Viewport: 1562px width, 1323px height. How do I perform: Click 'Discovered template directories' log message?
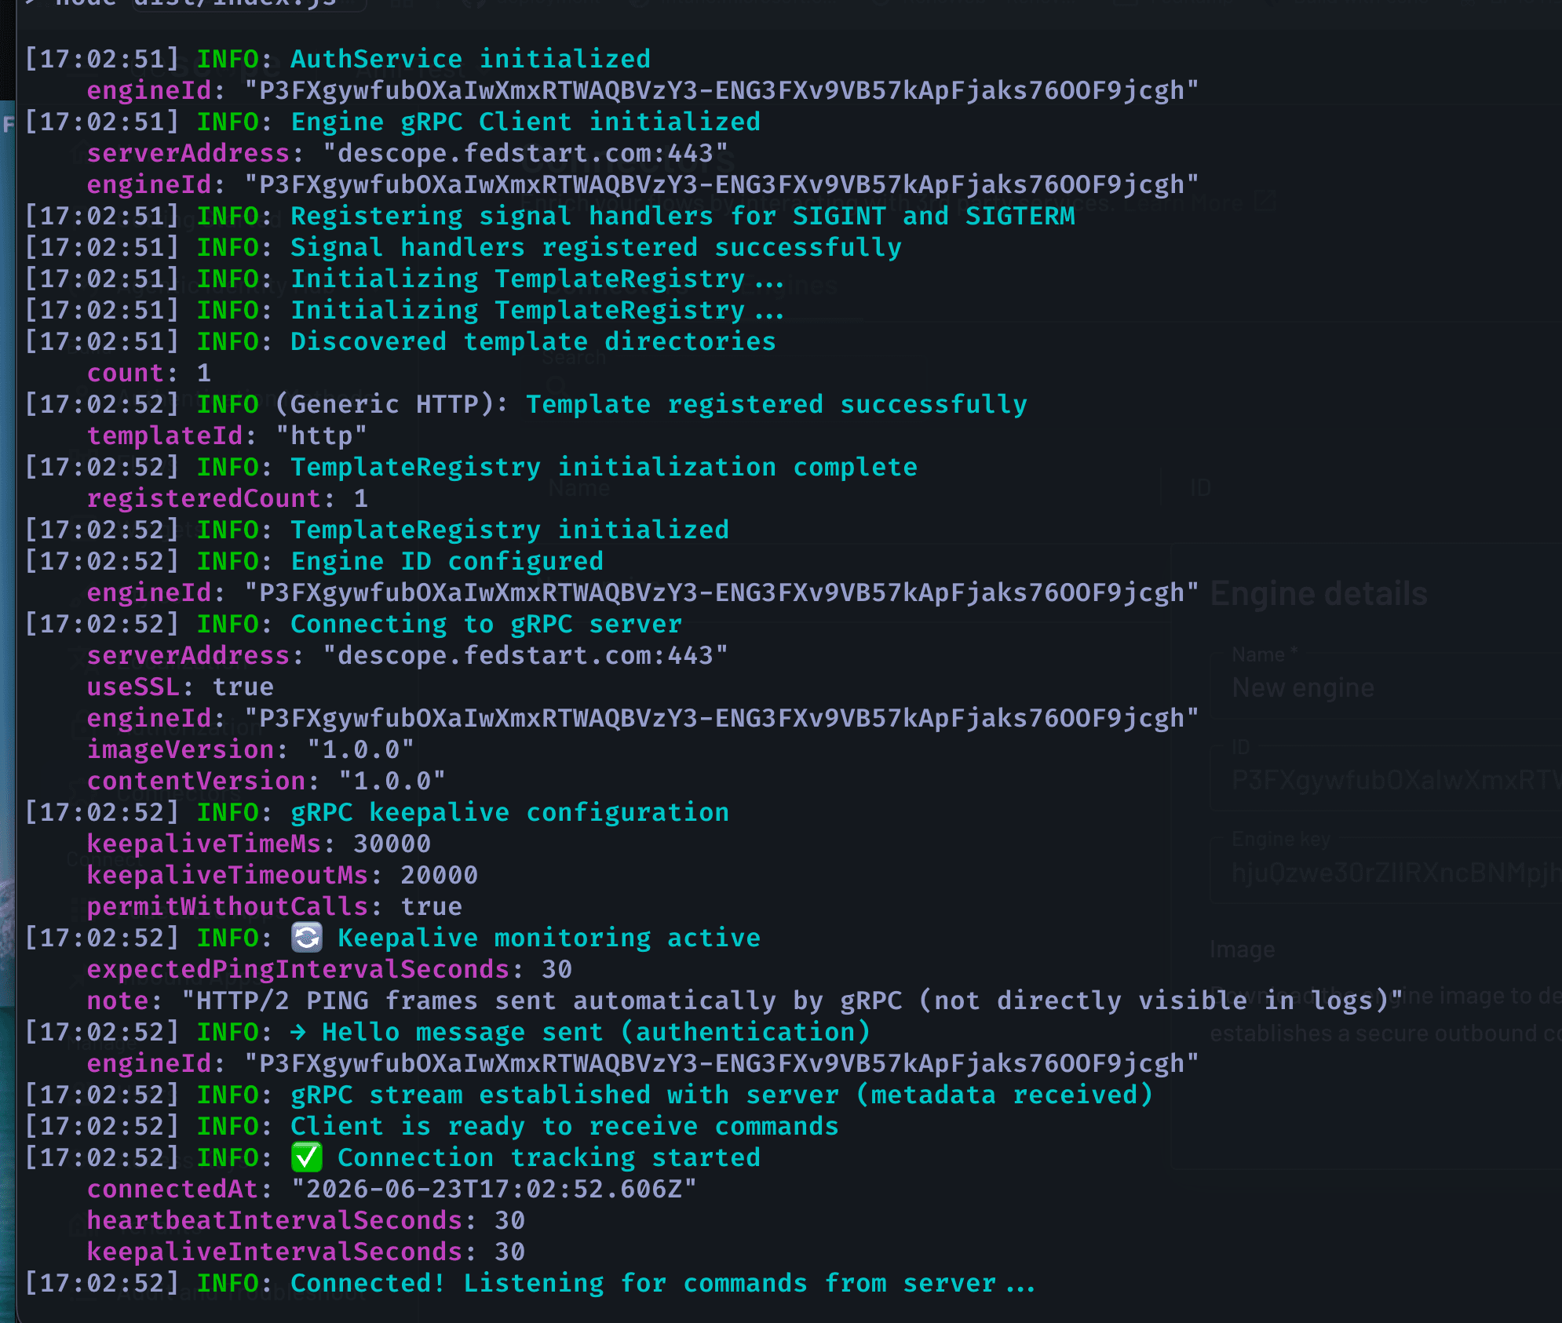click(533, 341)
